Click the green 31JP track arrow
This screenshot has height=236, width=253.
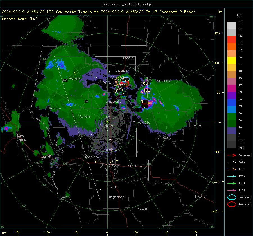click(x=232, y=183)
